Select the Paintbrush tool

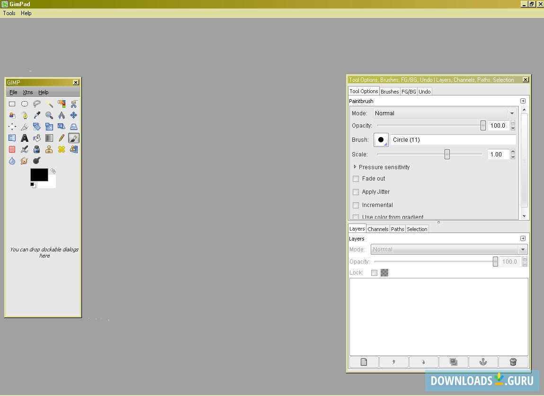[x=74, y=138]
